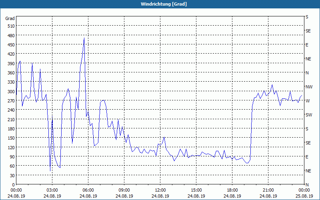
Task: Click the 30 degree axis label
Action: 12,175
